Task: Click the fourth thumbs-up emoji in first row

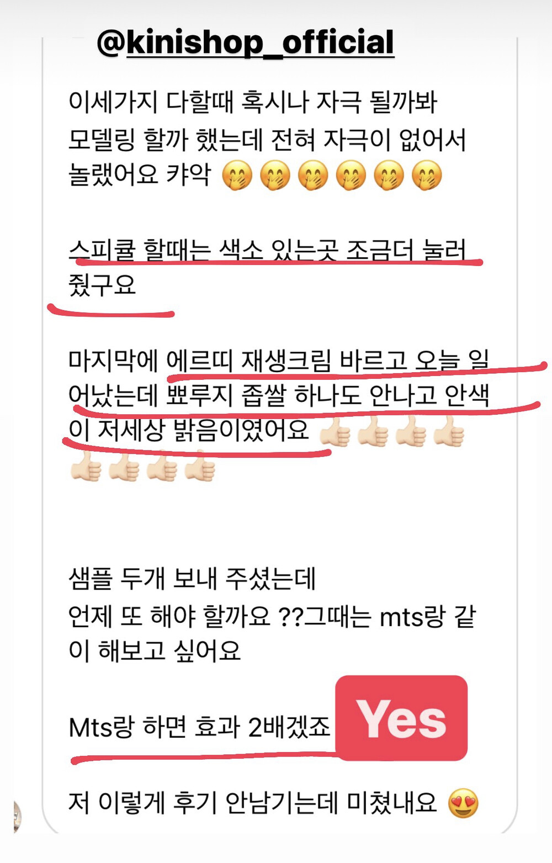Action: (449, 431)
